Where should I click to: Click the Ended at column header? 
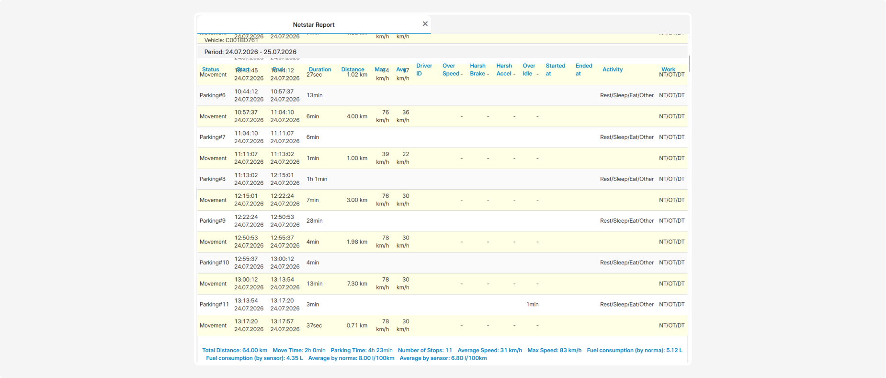[x=584, y=69]
